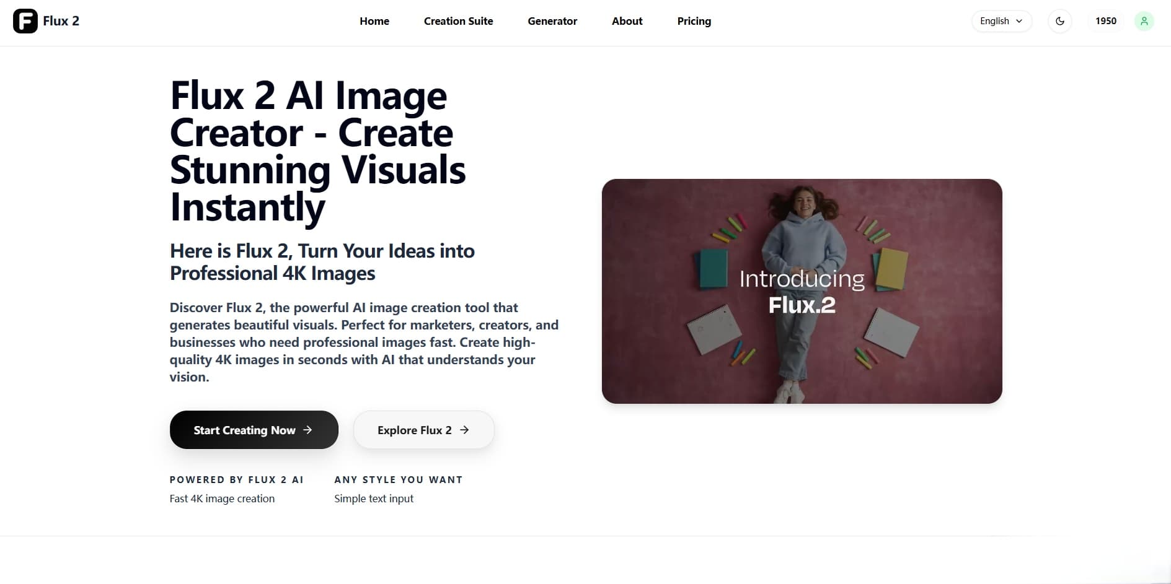View the Pricing page
Viewport: 1171px width, 584px height.
(694, 21)
